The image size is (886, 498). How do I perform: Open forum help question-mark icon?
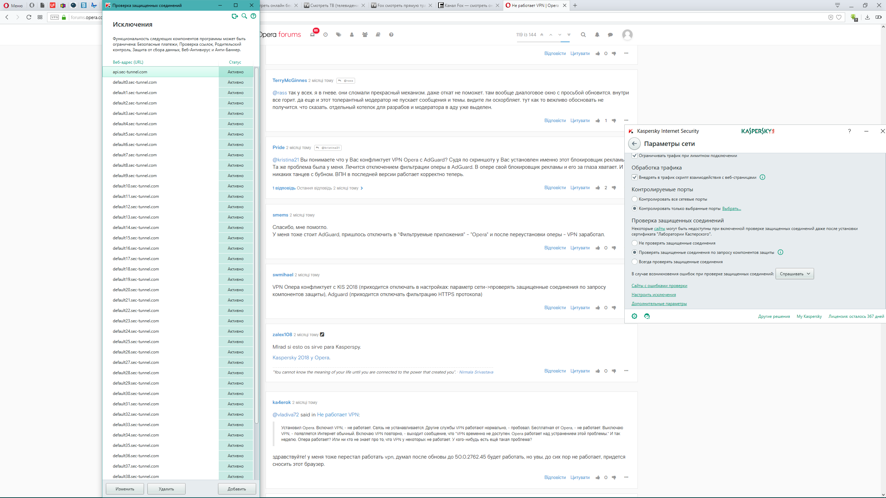click(x=391, y=35)
